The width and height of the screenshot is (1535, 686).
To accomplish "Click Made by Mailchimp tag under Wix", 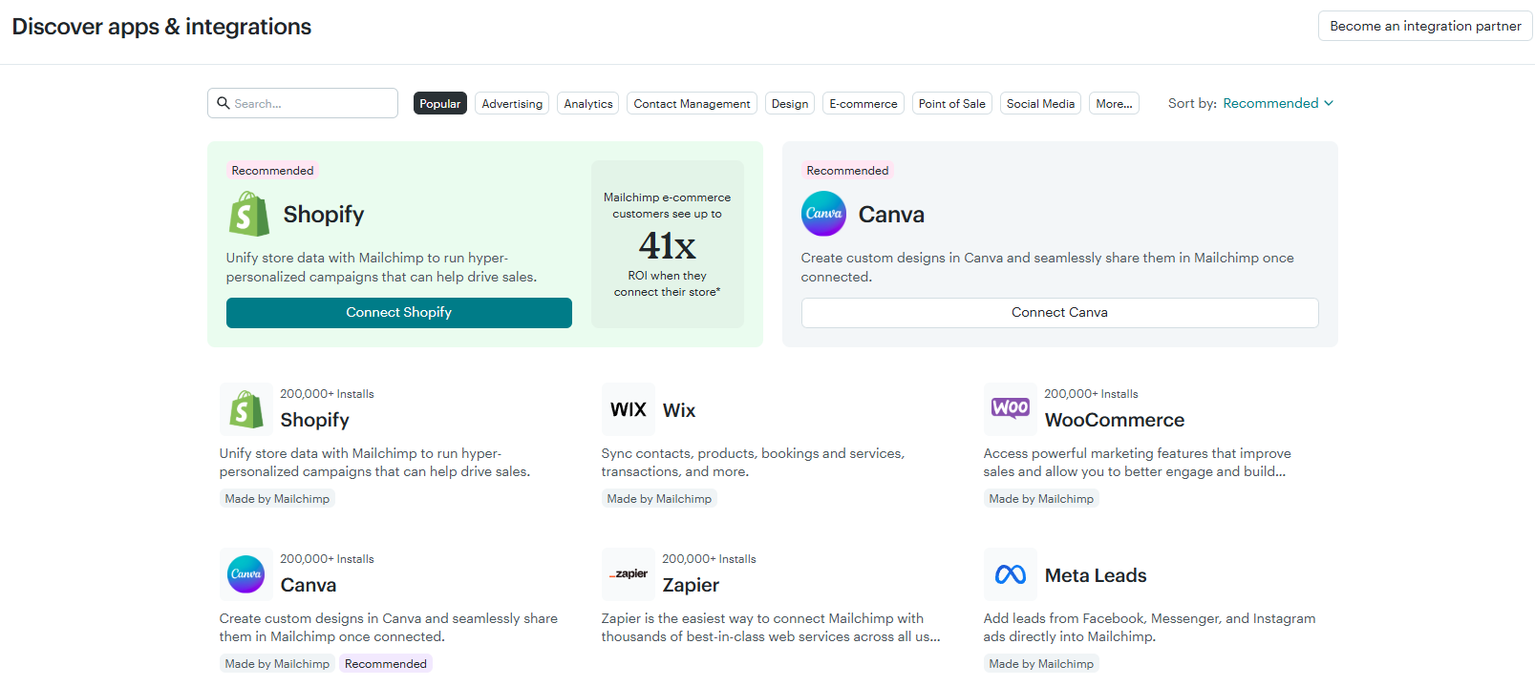I will pyautogui.click(x=659, y=499).
